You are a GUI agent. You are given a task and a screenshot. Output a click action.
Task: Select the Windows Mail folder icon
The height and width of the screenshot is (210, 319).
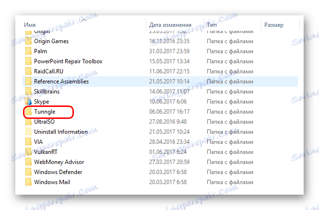(x=28, y=182)
